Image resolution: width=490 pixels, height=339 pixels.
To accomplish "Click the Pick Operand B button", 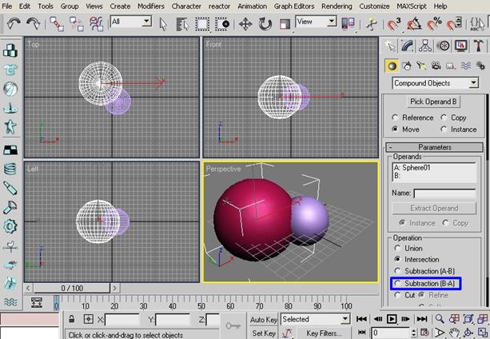I will click(434, 102).
